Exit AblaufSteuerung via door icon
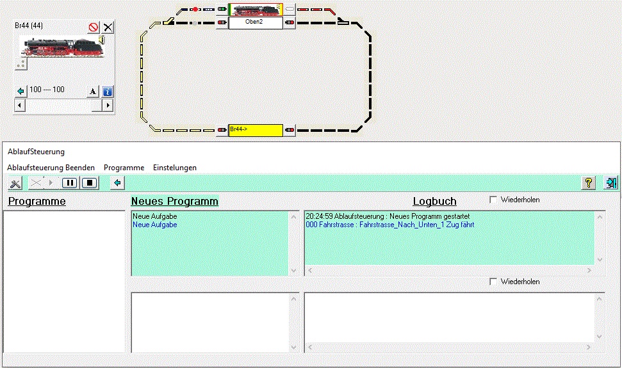 (x=611, y=183)
